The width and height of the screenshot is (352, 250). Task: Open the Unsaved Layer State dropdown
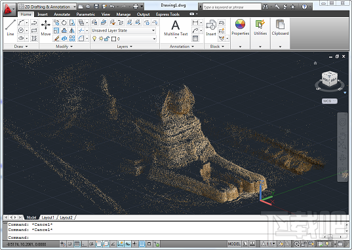(x=123, y=31)
